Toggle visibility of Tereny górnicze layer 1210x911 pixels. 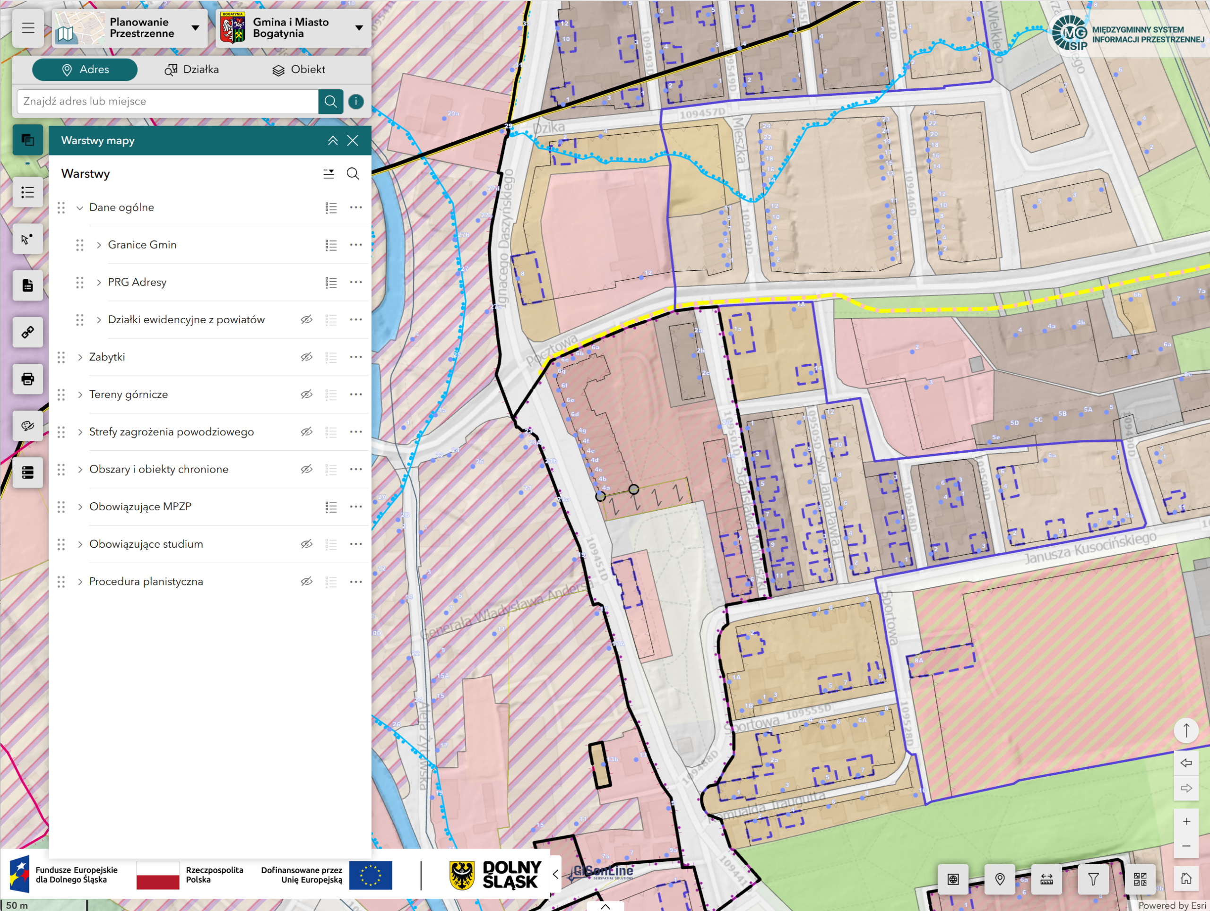pos(306,394)
